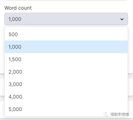Choose 3,000 in the dropdown list
The image size is (133, 120).
coord(66,84)
